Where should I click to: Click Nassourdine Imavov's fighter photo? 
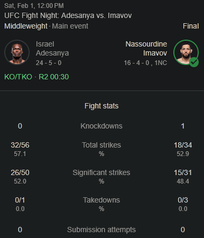point(186,52)
